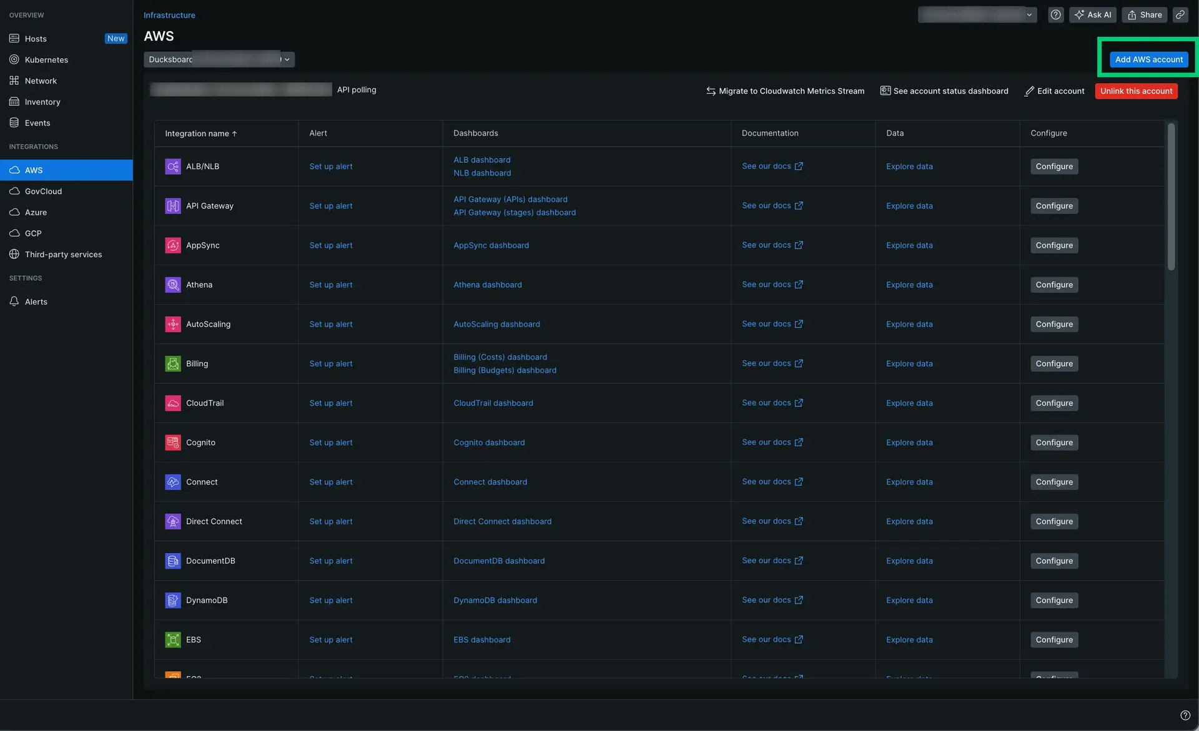1199x731 pixels.
Task: Click the Network sidebar icon
Action: (14, 81)
